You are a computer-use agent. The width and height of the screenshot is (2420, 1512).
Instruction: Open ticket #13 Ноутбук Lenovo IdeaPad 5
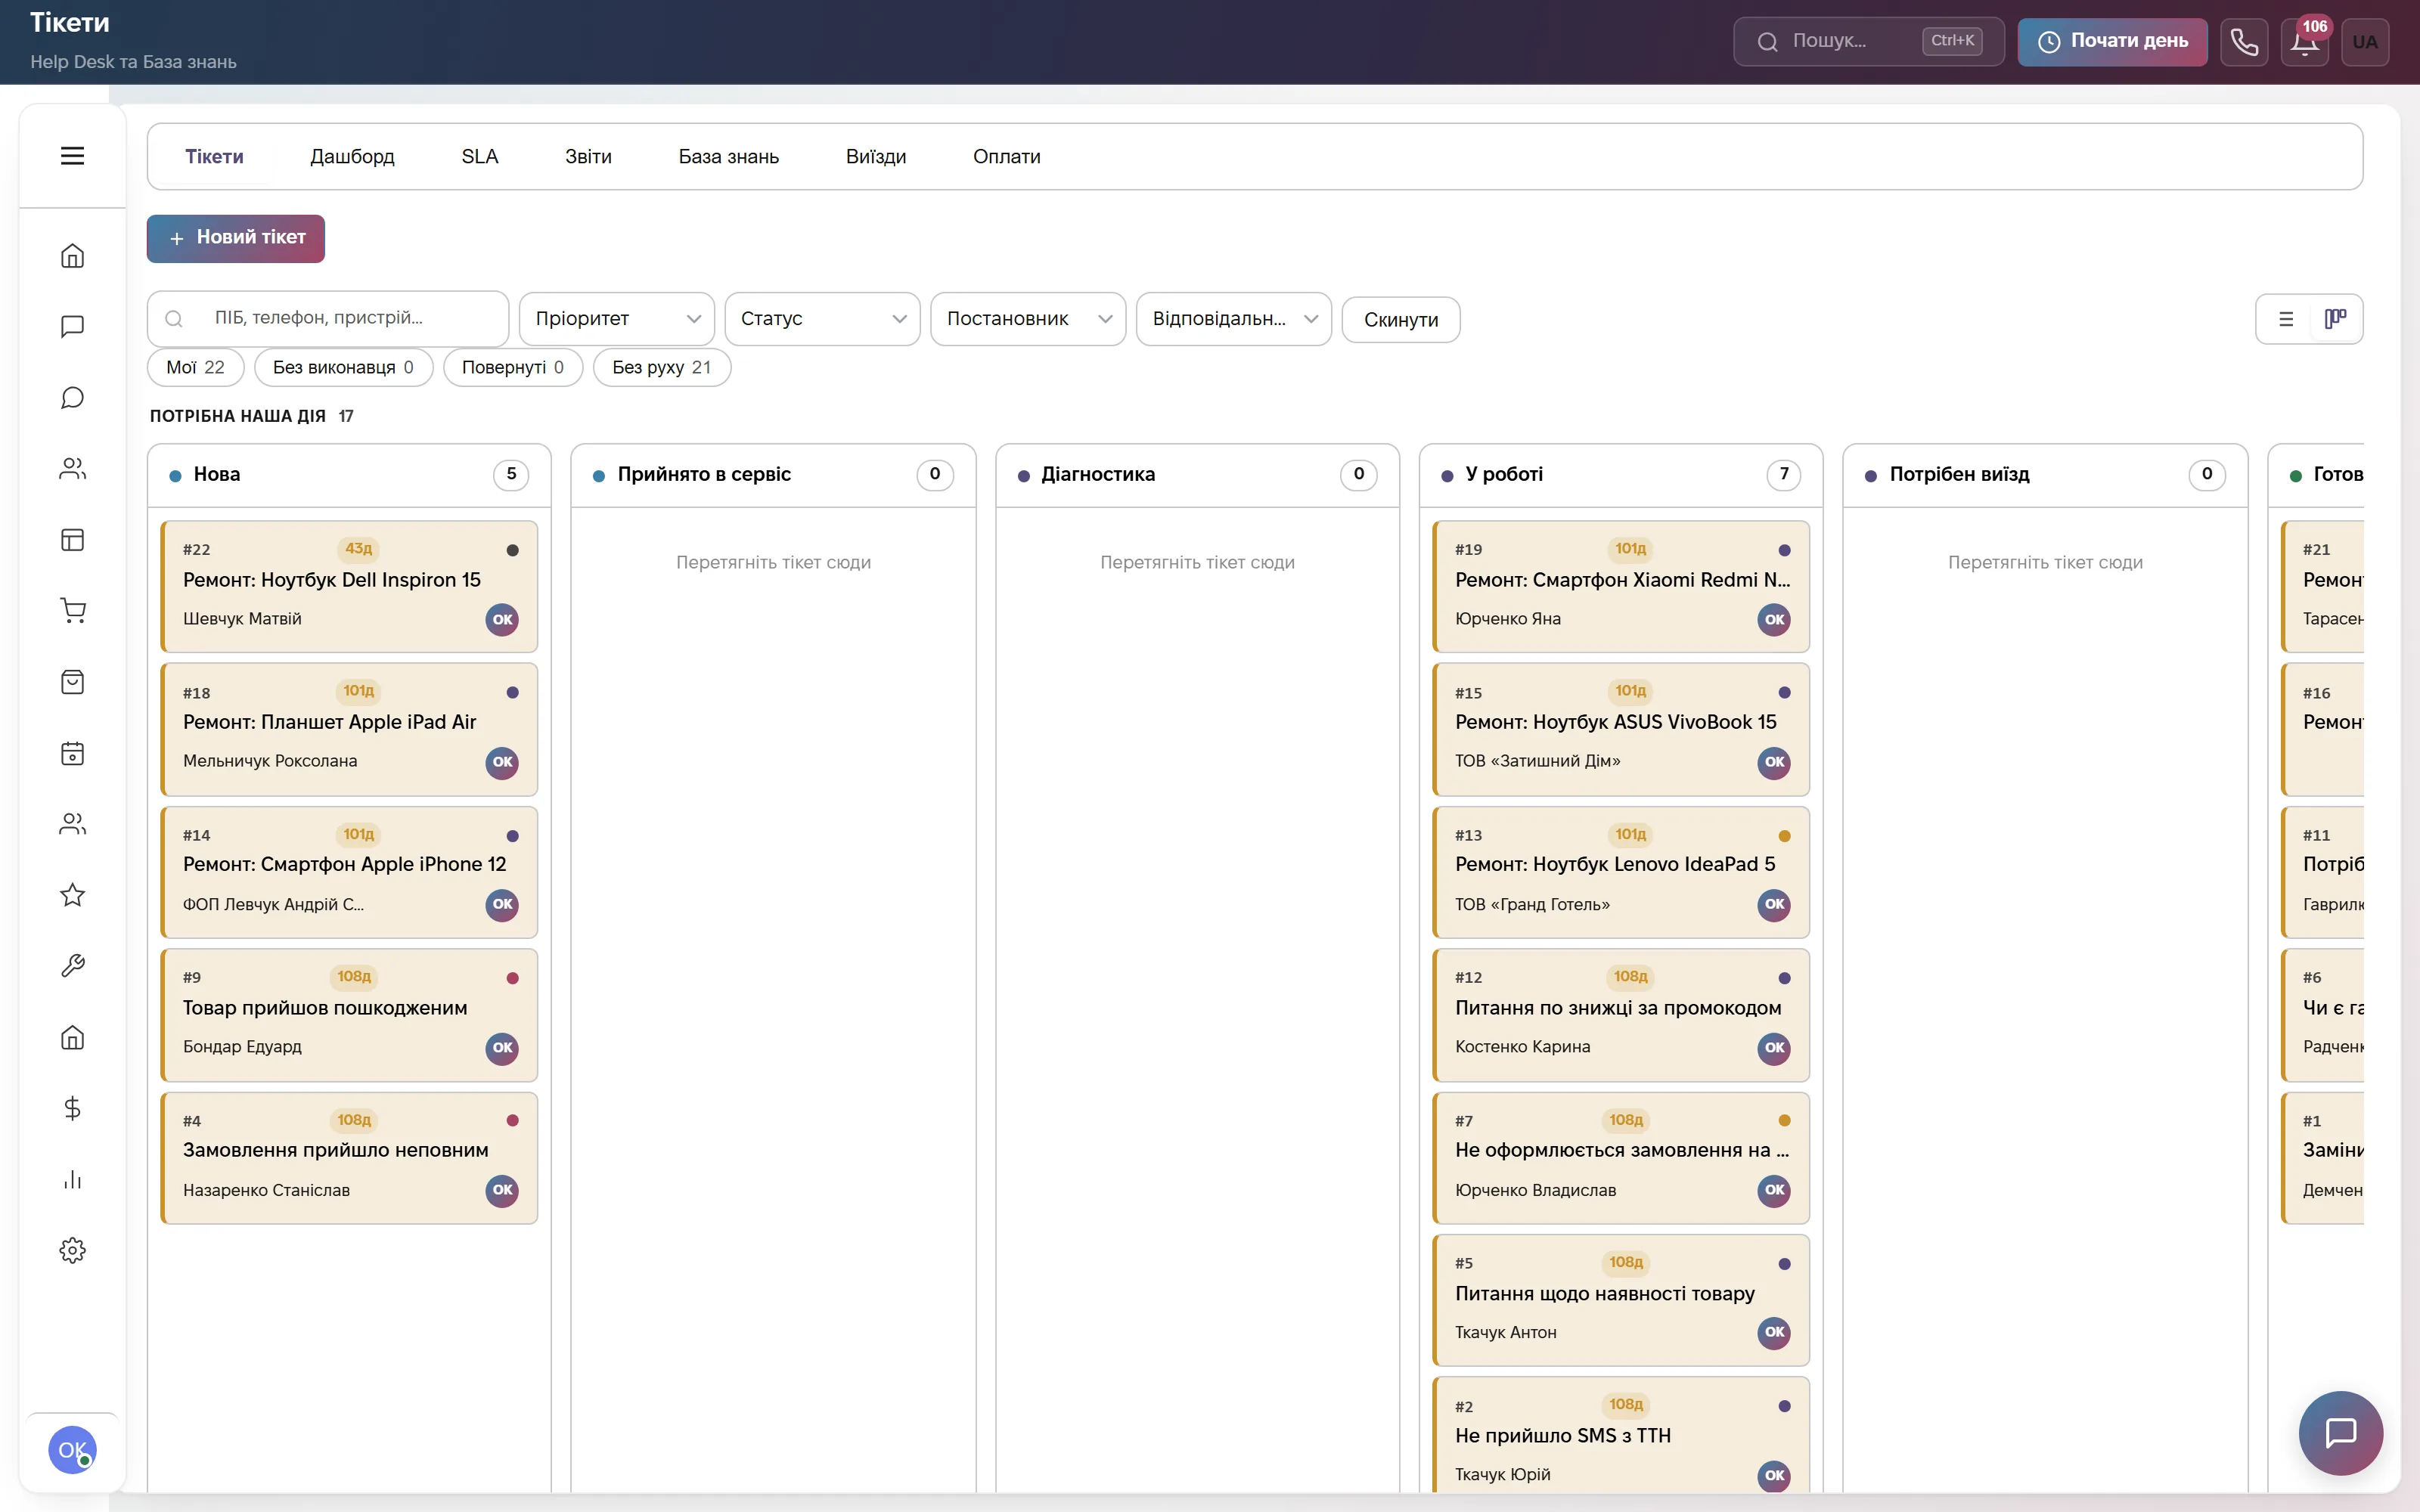[1621, 872]
